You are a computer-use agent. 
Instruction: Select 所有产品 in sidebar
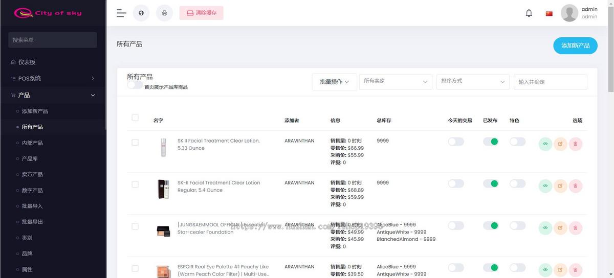pyautogui.click(x=32, y=127)
